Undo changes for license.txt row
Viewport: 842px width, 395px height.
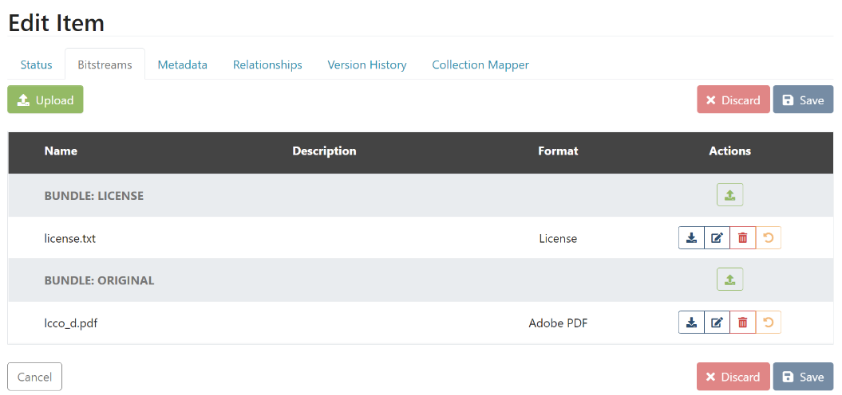point(768,238)
